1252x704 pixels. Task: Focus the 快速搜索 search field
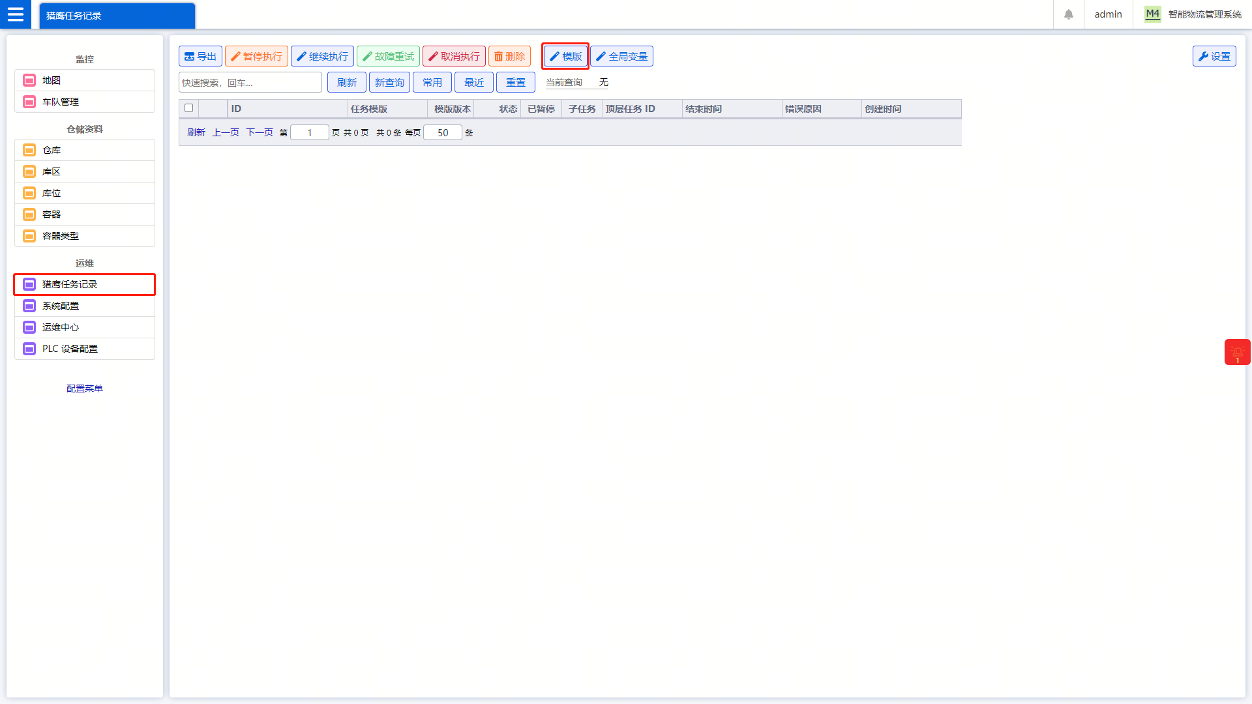pyautogui.click(x=250, y=82)
